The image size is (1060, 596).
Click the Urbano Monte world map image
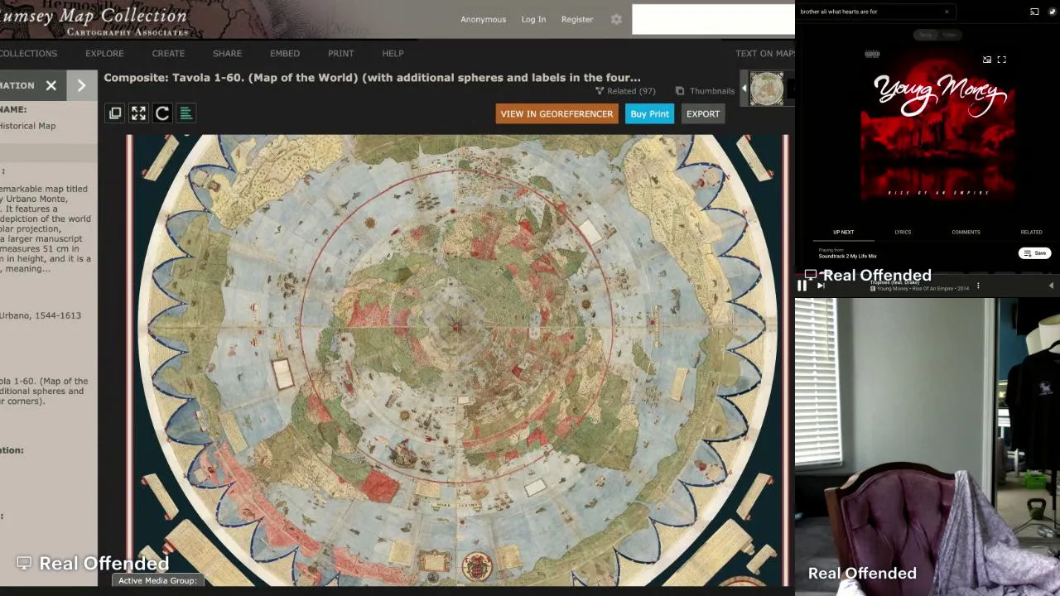point(457,361)
